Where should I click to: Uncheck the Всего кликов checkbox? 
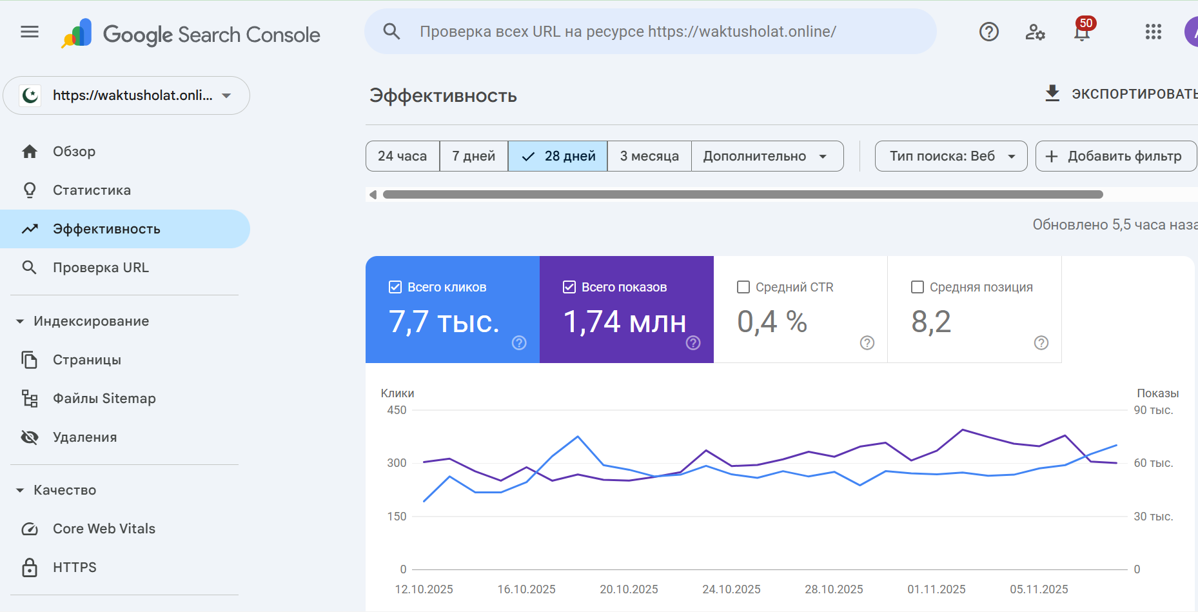[x=395, y=287]
